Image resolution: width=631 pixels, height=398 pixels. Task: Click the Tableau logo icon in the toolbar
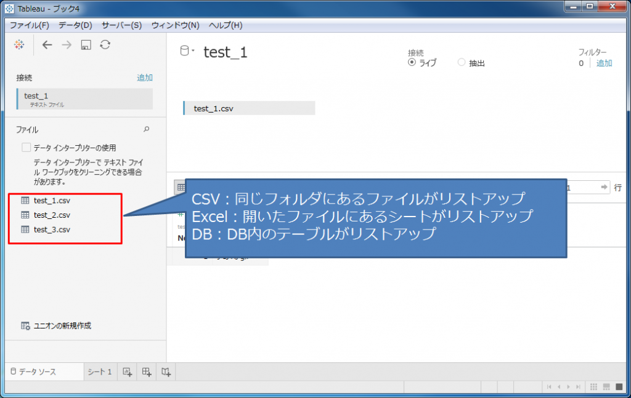coord(18,44)
